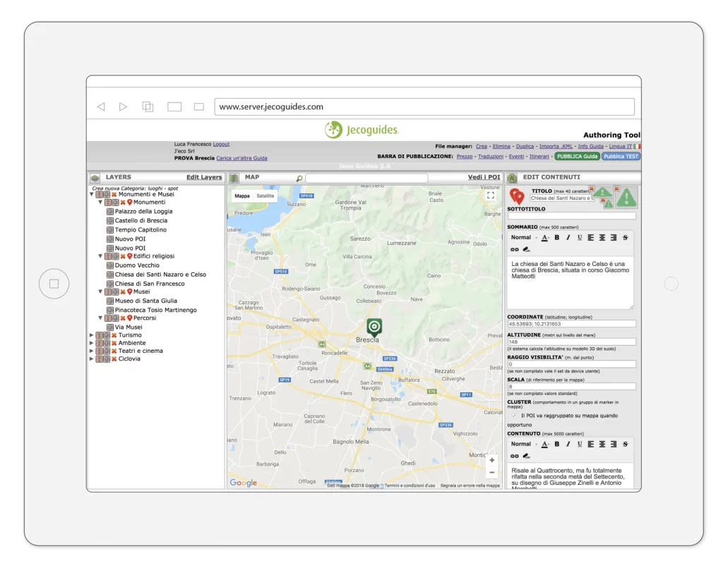Zoom in on the map with plus button
The width and height of the screenshot is (723, 568).
491,460
